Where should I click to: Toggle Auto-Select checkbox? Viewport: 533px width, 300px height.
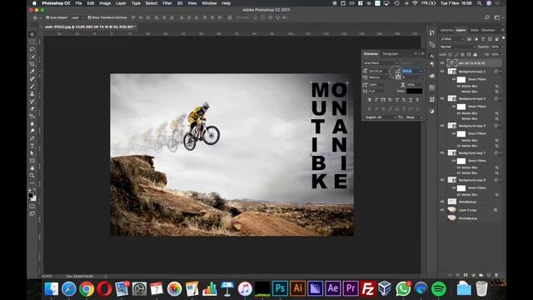[x=47, y=17]
